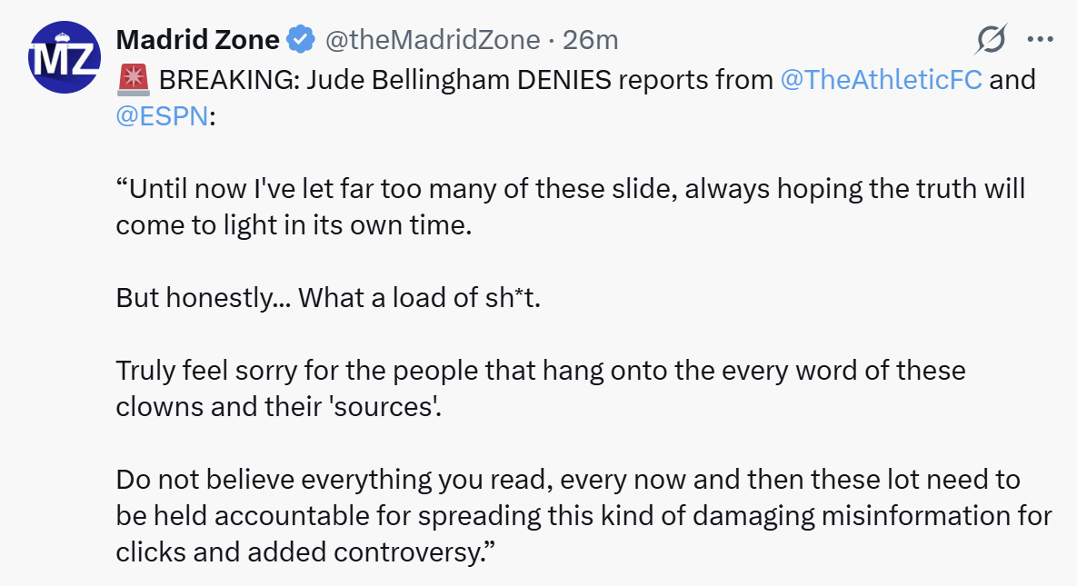Image resolution: width=1077 pixels, height=586 pixels.
Task: Click the Grok icon on the post
Action: [x=991, y=39]
